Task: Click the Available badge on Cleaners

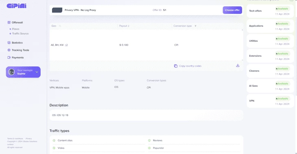Action: 282,69
